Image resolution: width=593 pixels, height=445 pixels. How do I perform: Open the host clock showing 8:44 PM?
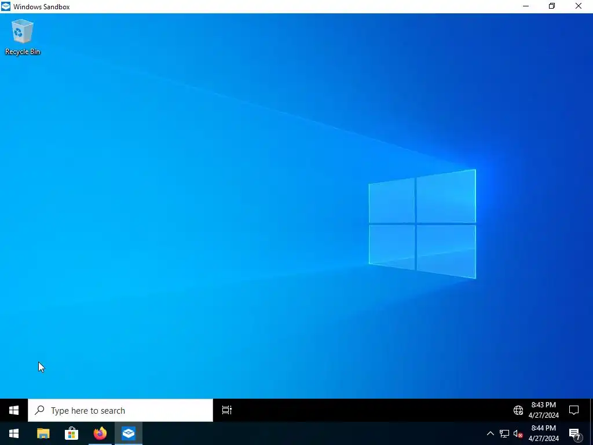coord(543,433)
